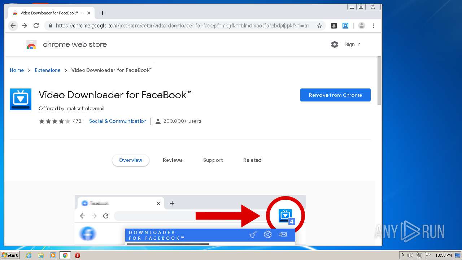Viewport: 462px width, 260px height.
Task: Click the Show desktop button
Action: coord(458,255)
